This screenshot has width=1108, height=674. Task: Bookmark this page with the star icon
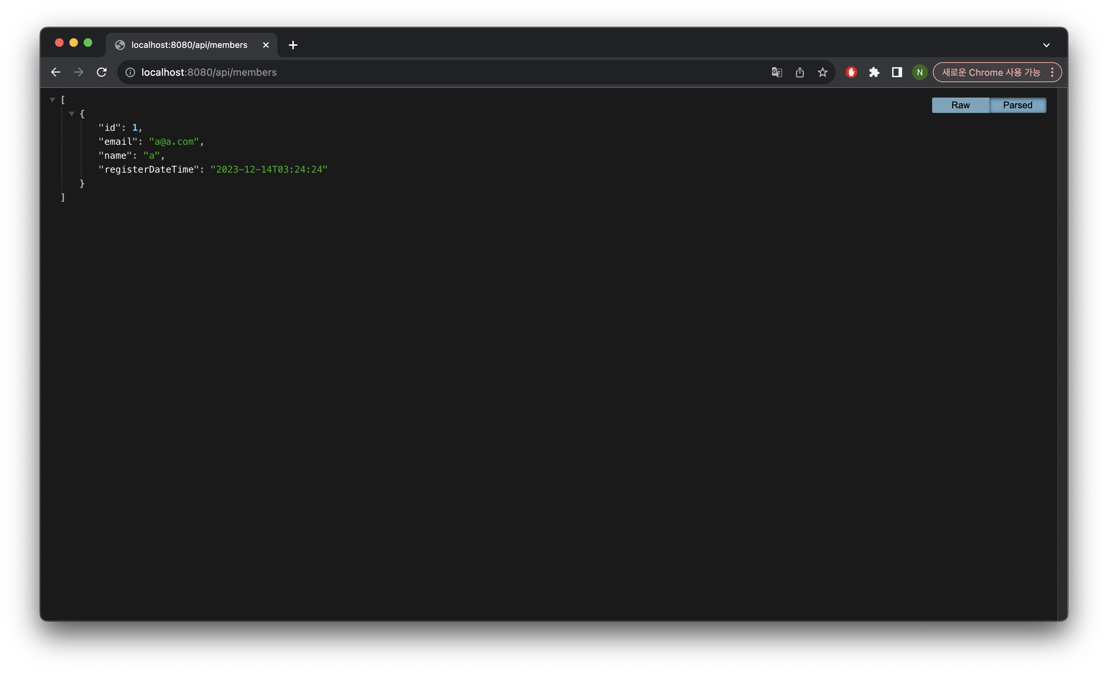(822, 73)
